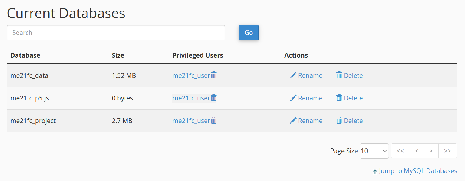465x181 pixels.
Task: Click trash icon beside me21fc_user for me21fc_project
Action: [x=214, y=121]
